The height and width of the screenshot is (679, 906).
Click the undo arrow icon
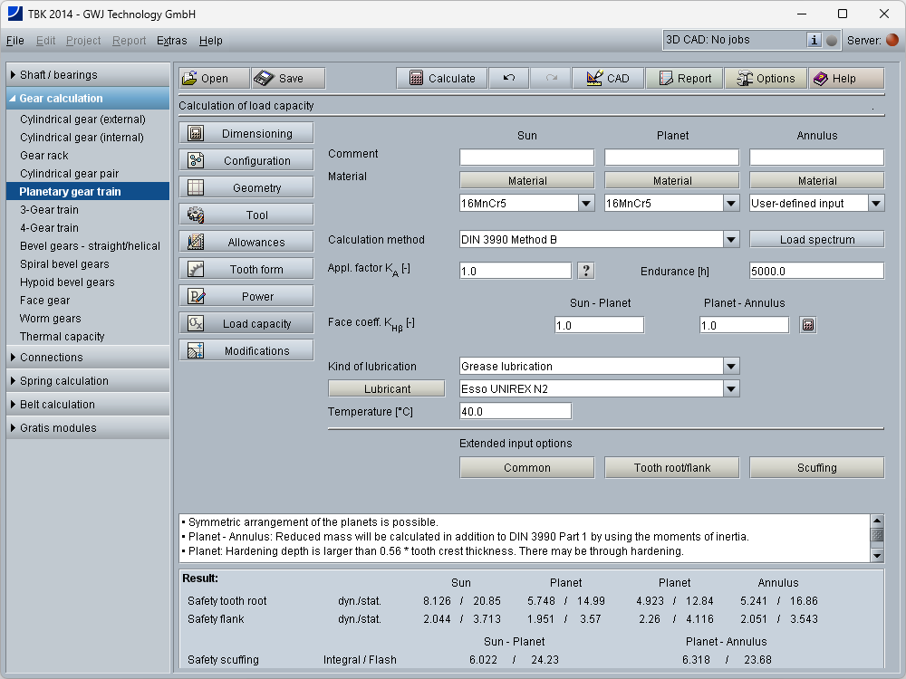(x=509, y=79)
